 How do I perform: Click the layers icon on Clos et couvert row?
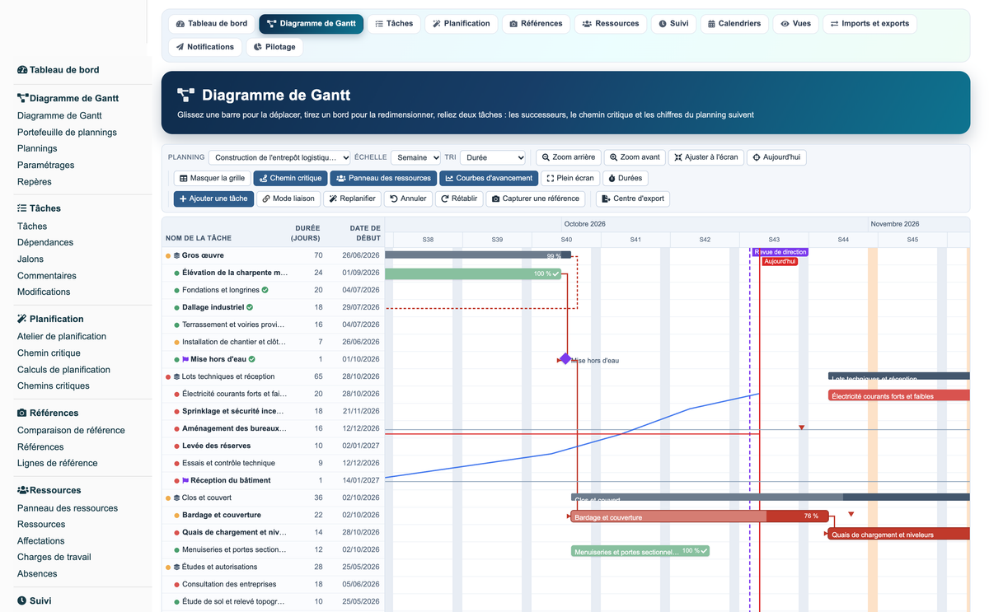coord(177,498)
